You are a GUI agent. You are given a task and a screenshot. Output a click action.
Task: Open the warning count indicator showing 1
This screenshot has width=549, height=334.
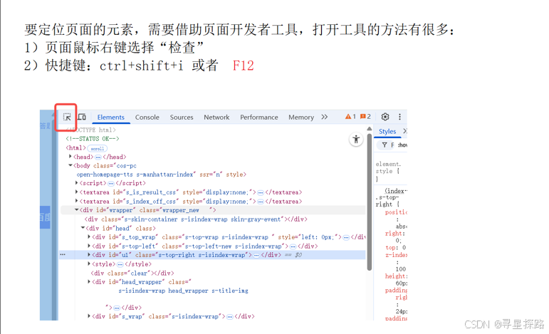tap(350, 117)
